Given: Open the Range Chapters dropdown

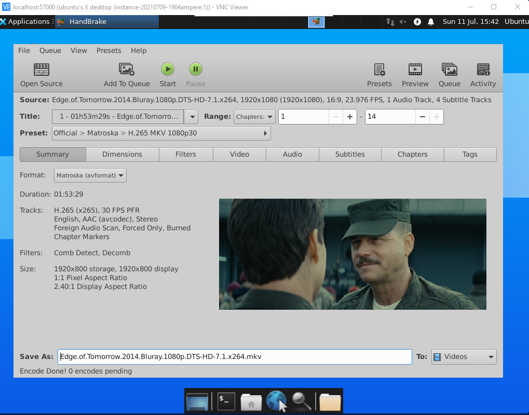Looking at the screenshot, I should [254, 117].
